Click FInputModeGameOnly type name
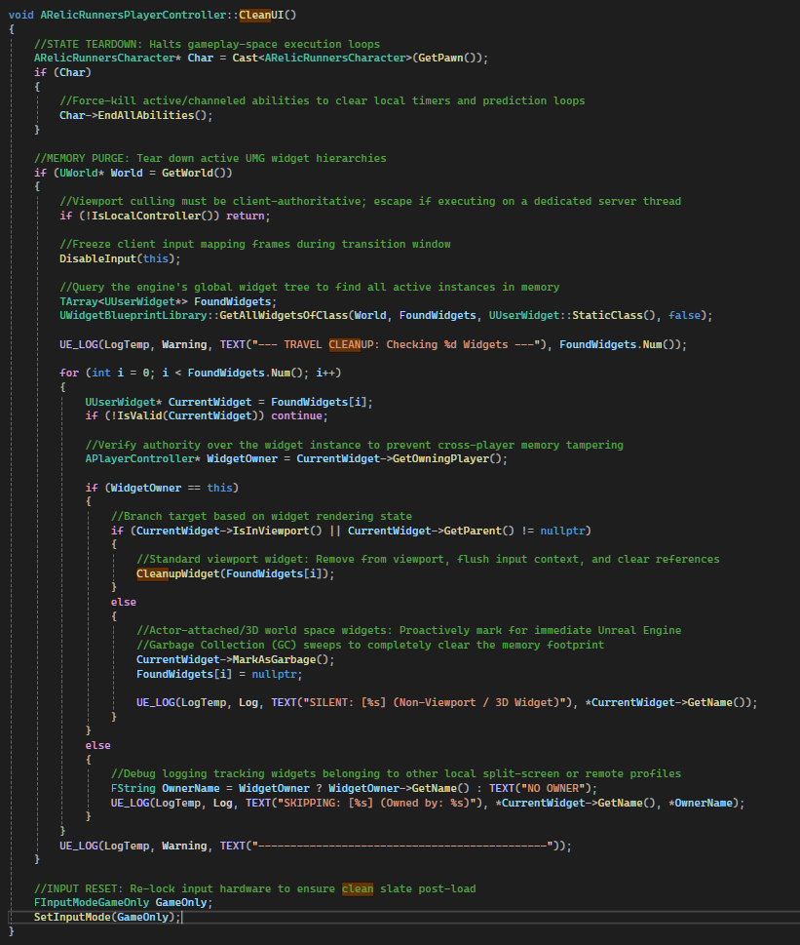Viewport: 800px width, 945px height. pyautogui.click(x=92, y=902)
